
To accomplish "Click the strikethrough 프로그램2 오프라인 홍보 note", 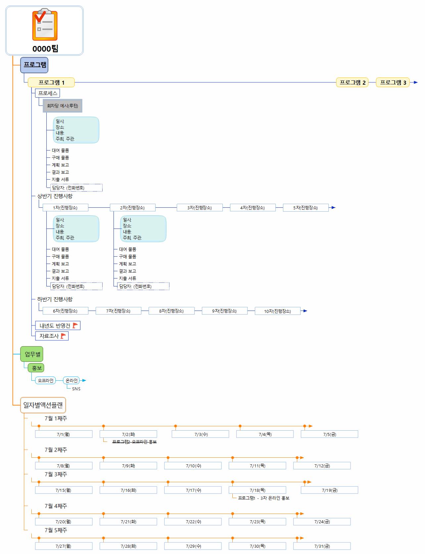I will pos(134,442).
